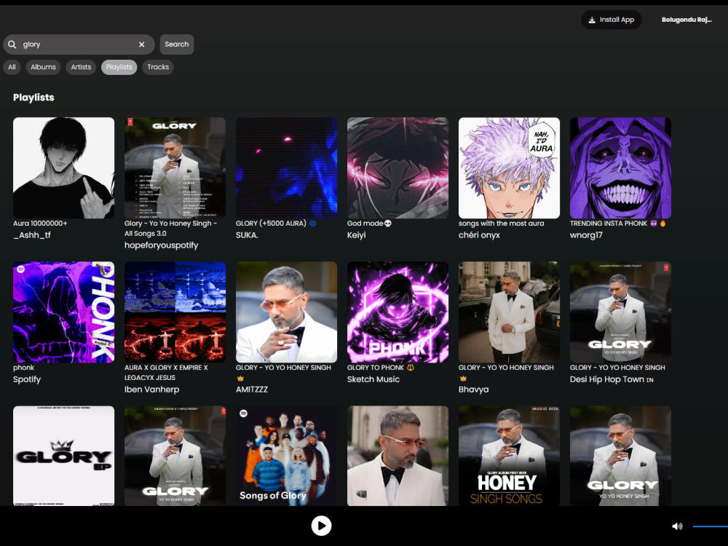
Task: Open the phonk playlist by Spotify
Action: 63,312
